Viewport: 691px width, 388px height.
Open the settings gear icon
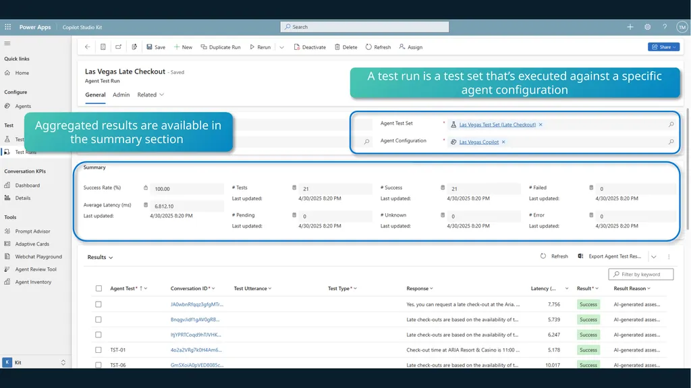coord(647,27)
